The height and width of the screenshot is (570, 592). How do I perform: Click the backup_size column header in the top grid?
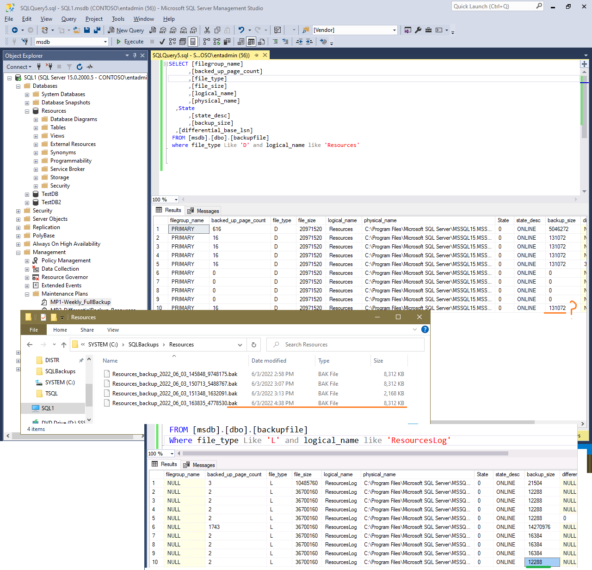pos(561,220)
